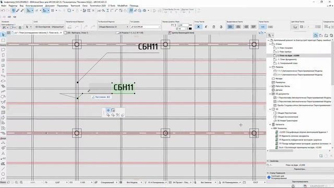Open View Map in Navigator
The height and width of the screenshot is (188, 334).
point(321,36)
